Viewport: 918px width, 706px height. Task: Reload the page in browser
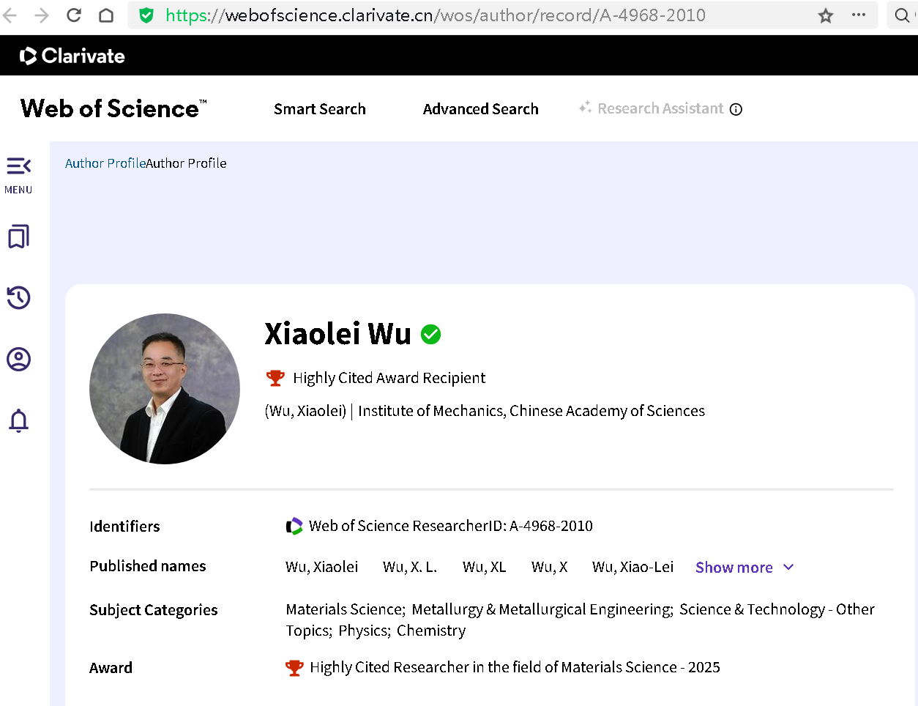coord(74,15)
